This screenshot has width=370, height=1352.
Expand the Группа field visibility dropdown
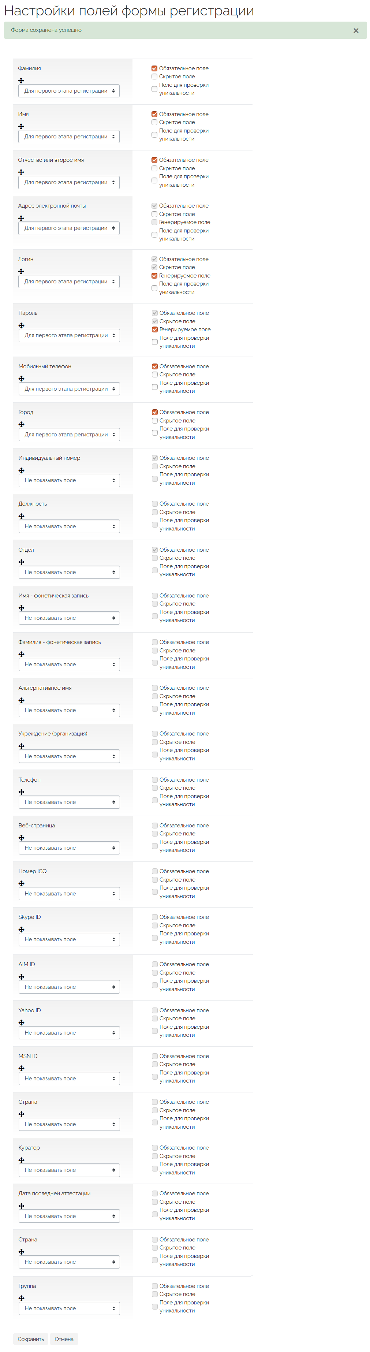point(69,1308)
